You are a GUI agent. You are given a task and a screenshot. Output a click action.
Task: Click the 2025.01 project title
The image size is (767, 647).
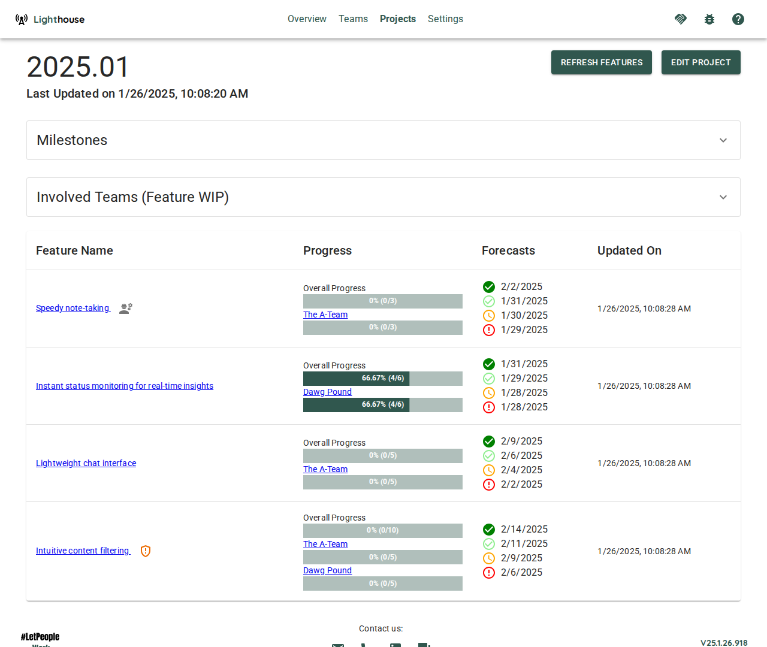coord(78,66)
